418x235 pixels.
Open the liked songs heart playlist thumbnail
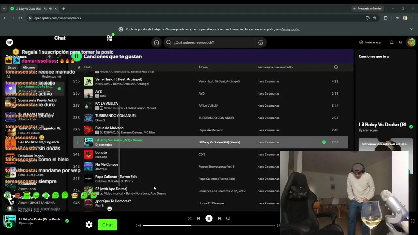(10, 89)
